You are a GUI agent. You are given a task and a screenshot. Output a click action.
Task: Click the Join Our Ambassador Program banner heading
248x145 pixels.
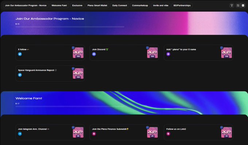(x=50, y=19)
